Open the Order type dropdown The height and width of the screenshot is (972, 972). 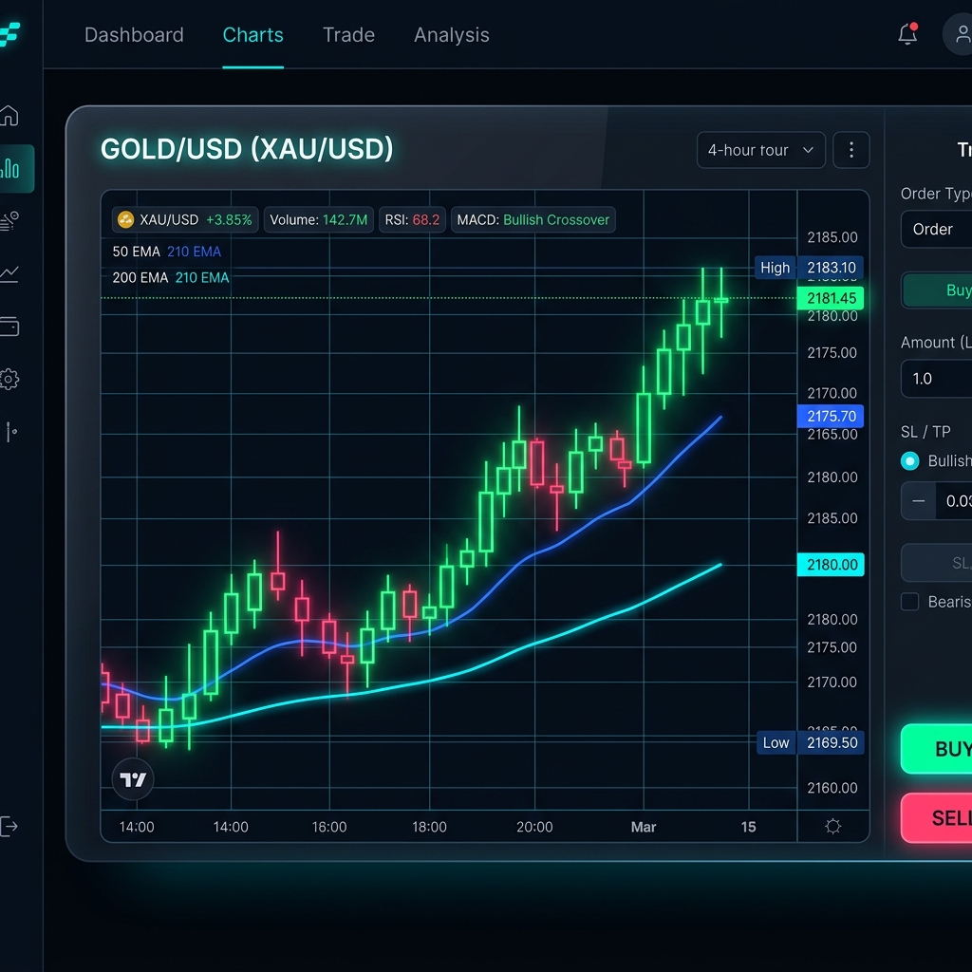click(x=936, y=230)
